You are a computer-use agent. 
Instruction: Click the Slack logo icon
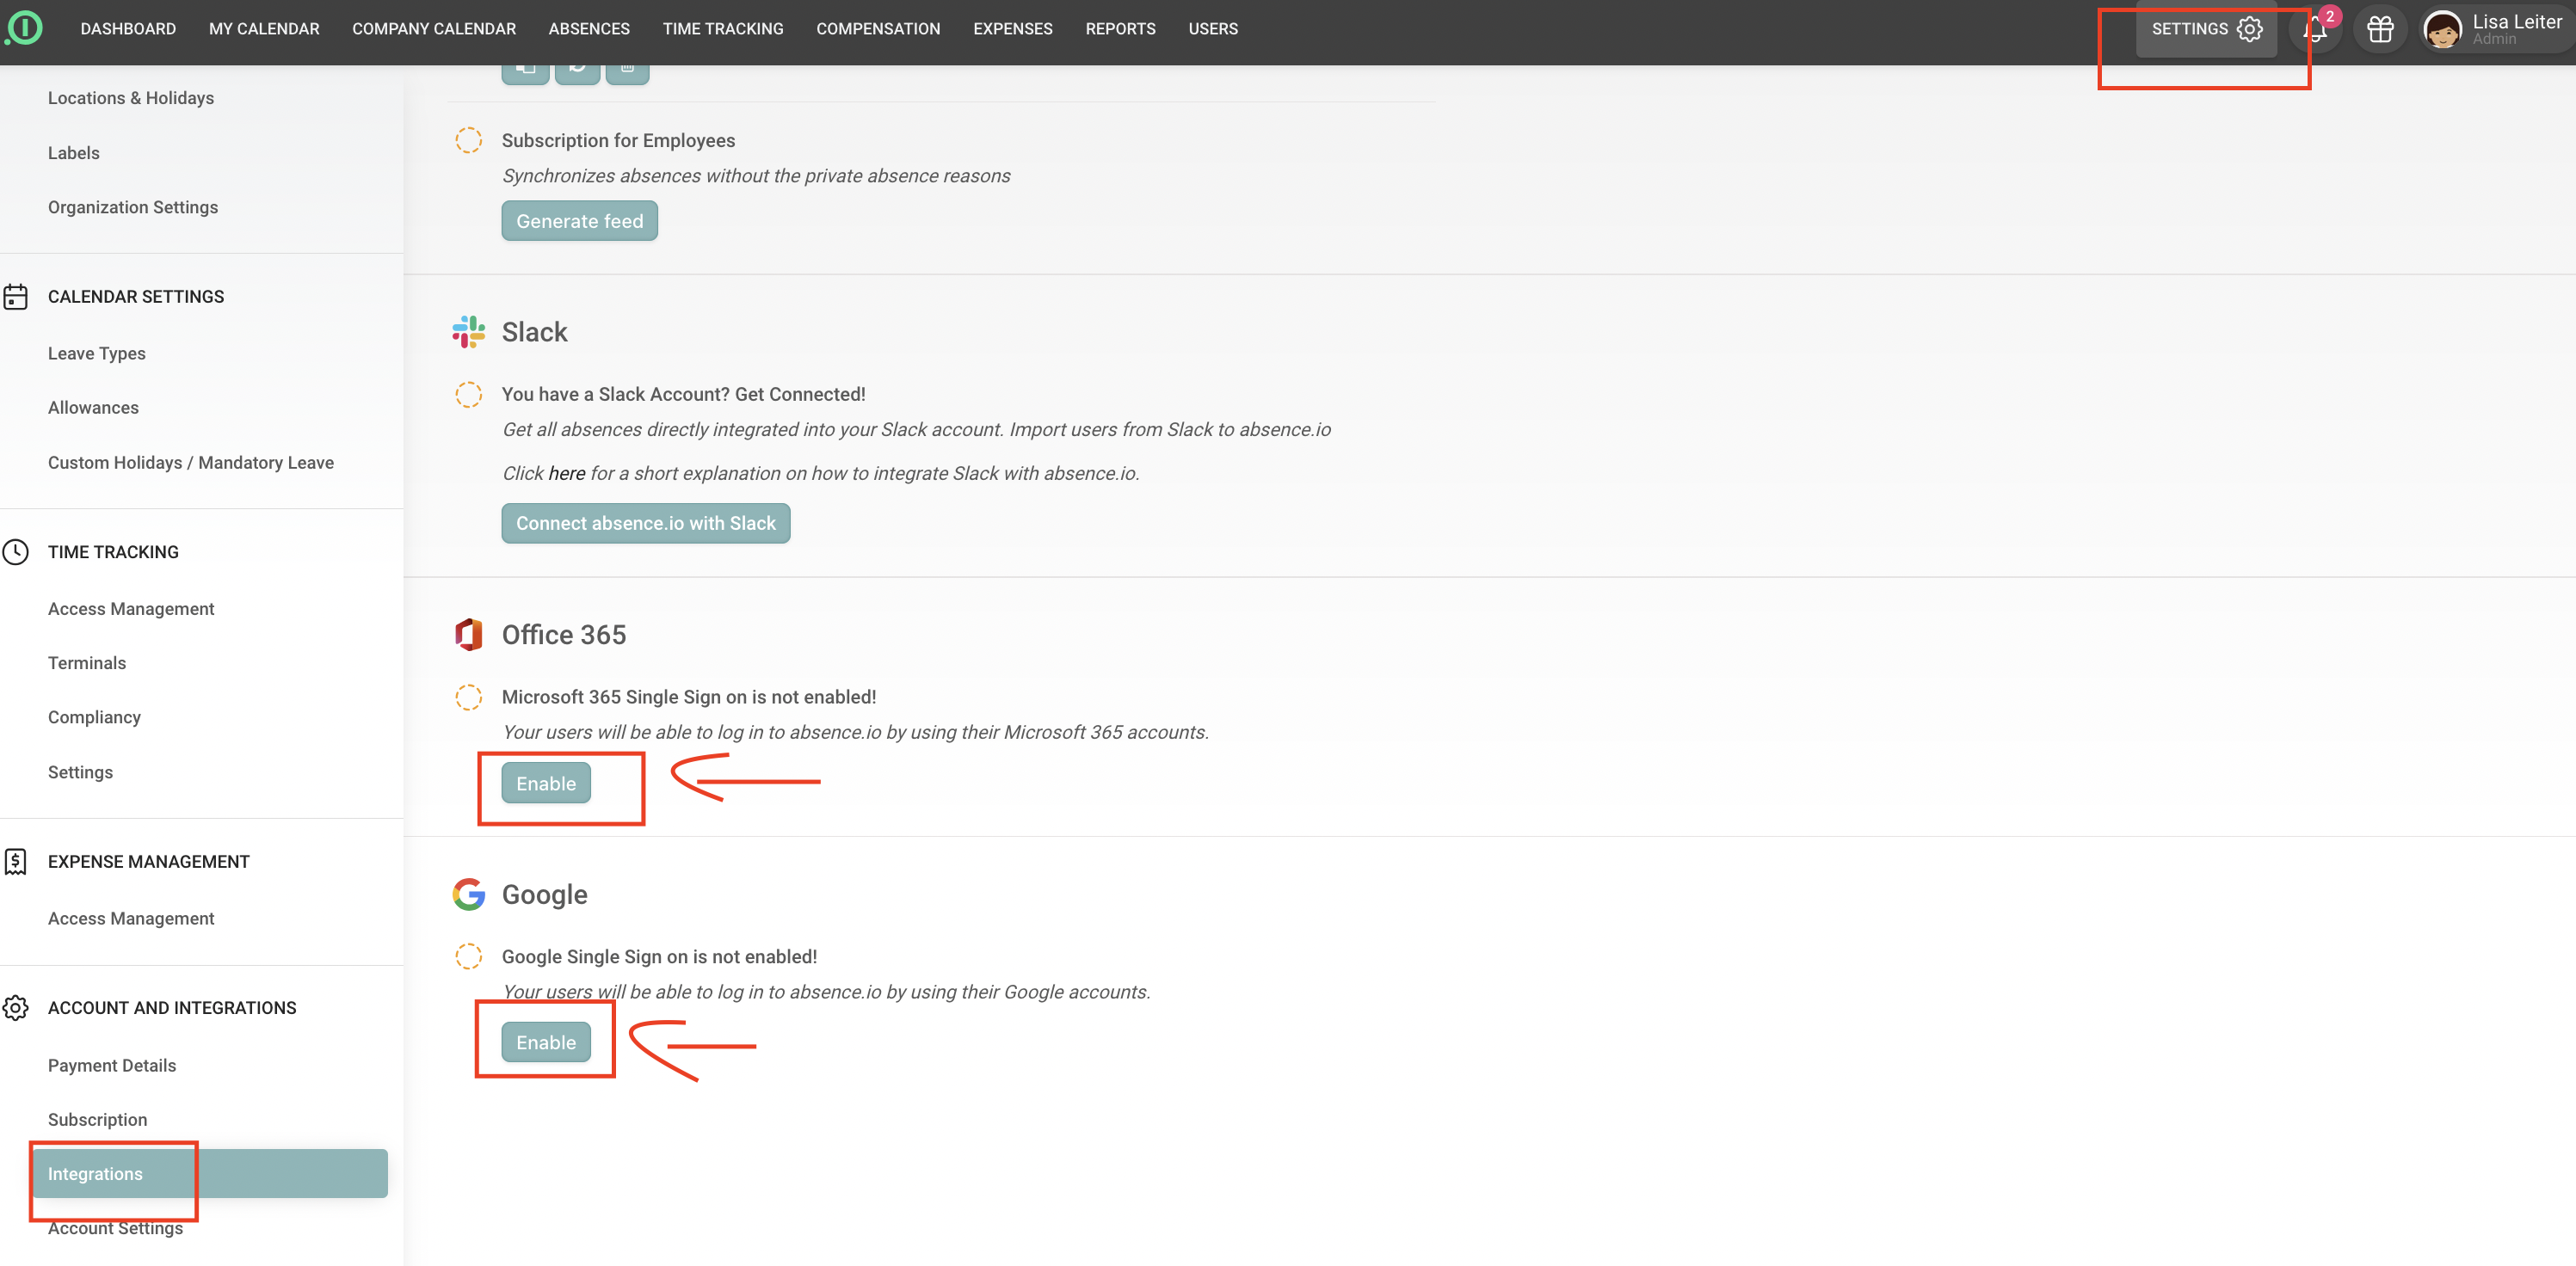point(468,332)
